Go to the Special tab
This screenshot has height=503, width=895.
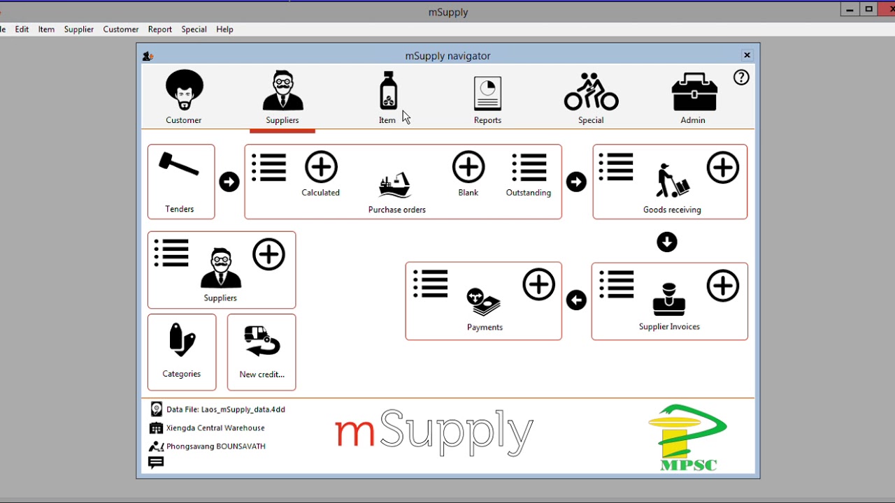point(591,98)
